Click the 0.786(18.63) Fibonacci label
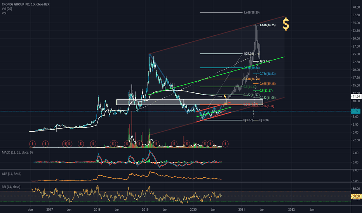Viewport: 362px width, 213px height. coord(267,74)
